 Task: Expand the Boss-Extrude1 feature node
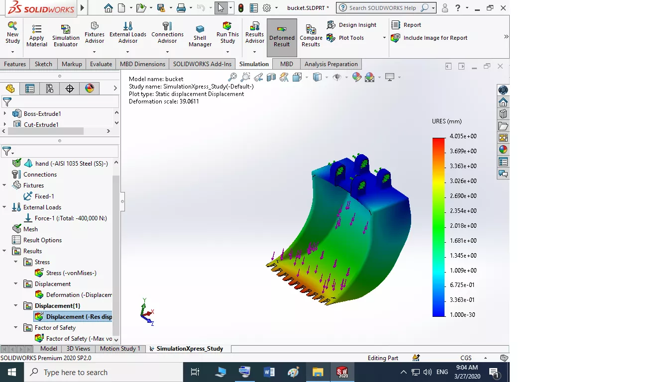click(5, 114)
